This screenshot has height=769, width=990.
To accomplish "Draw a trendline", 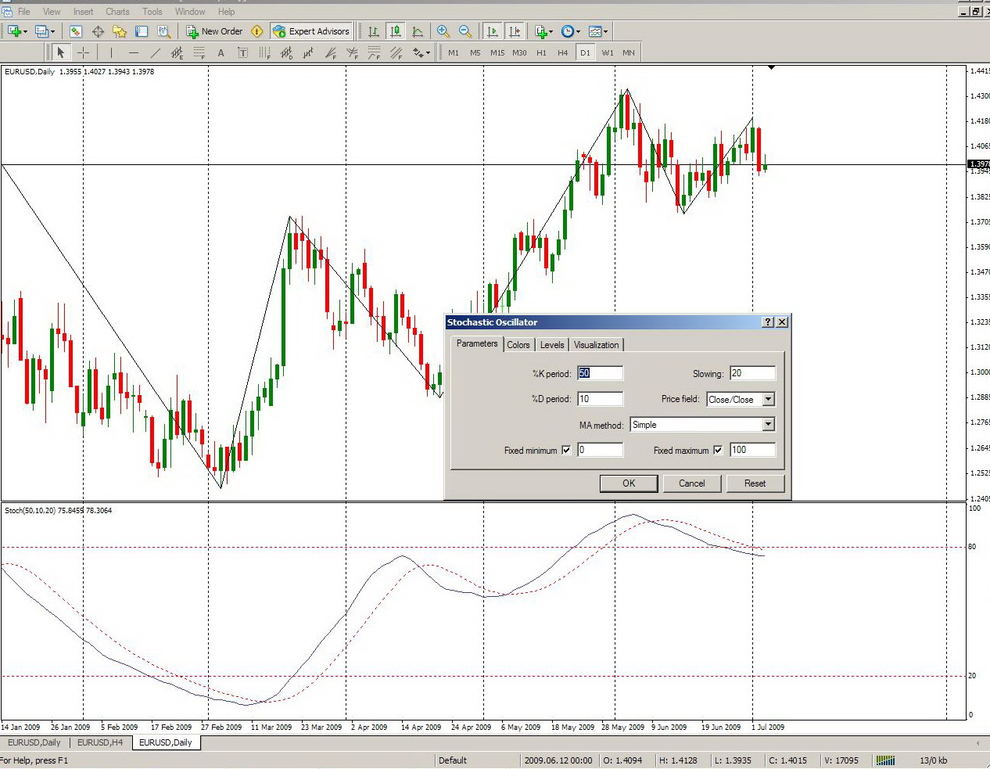I will click(x=156, y=52).
